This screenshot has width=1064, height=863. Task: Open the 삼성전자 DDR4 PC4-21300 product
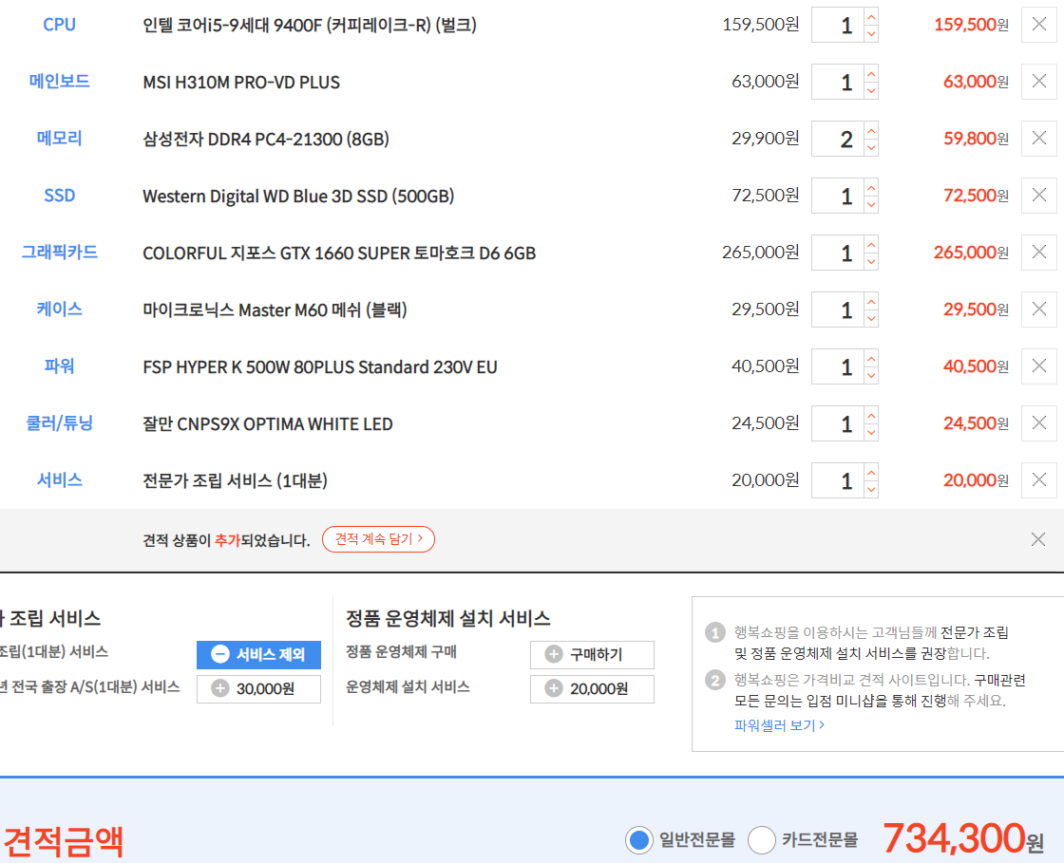click(266, 139)
